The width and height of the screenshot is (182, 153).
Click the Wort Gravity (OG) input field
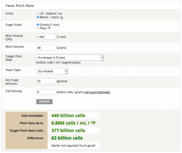tap(46, 37)
